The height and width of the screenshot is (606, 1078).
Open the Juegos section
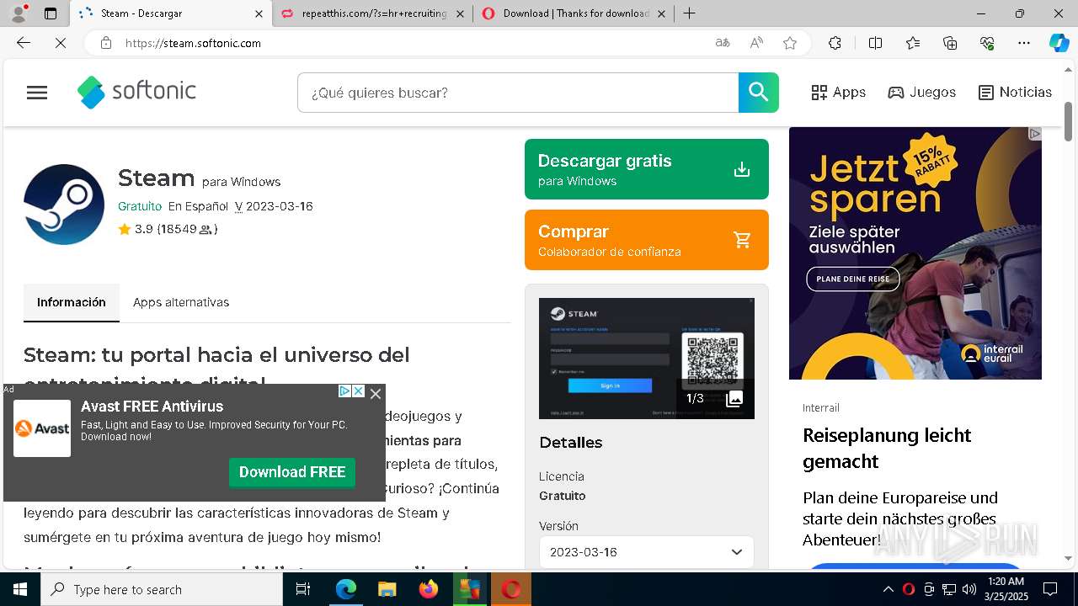[921, 93]
